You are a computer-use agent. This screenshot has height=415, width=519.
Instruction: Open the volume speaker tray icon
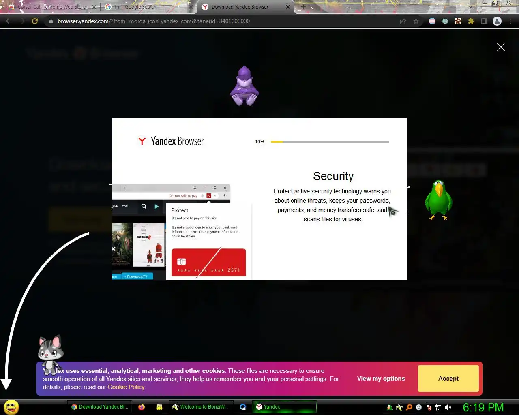(448, 407)
